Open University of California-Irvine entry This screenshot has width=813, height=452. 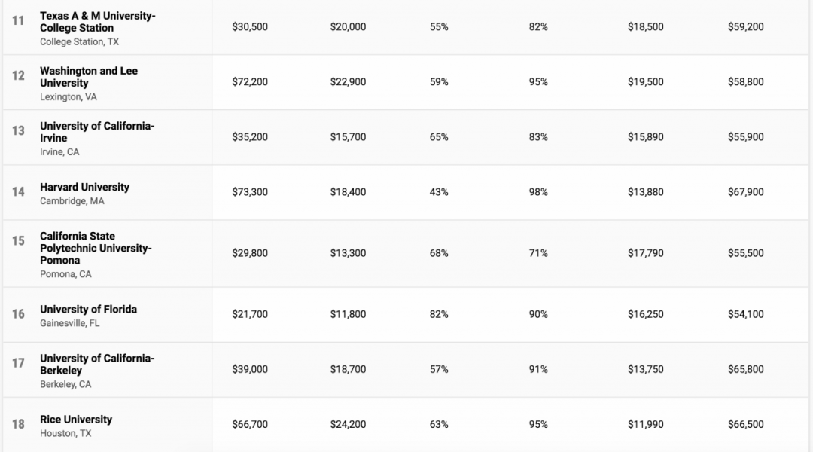pyautogui.click(x=97, y=132)
